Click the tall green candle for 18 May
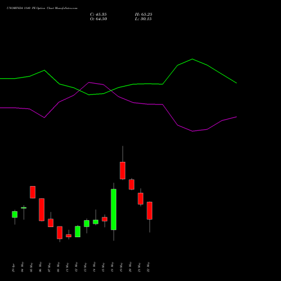 tap(114, 209)
